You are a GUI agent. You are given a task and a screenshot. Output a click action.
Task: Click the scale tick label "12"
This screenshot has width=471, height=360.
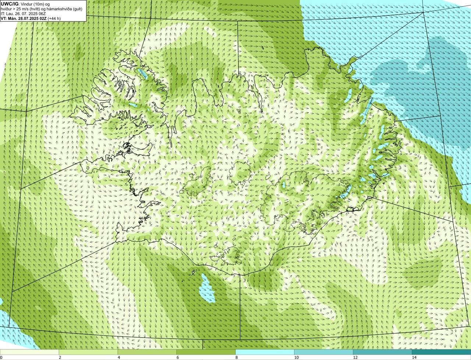tap(355, 357)
